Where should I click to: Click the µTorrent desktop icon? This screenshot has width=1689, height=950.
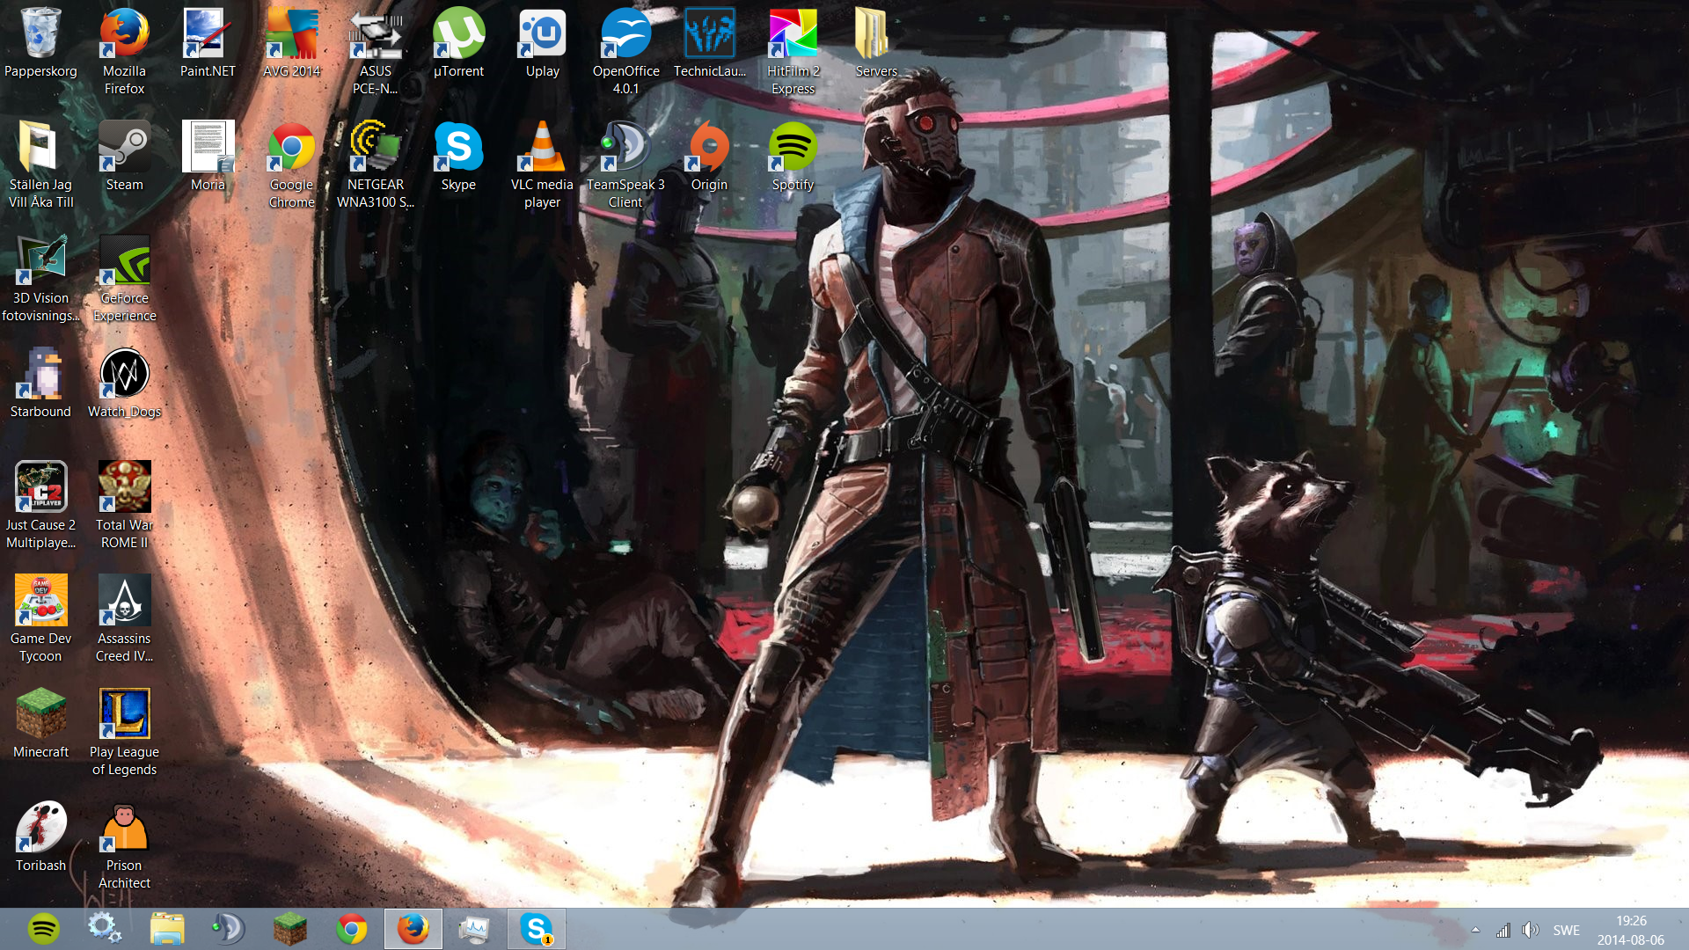tap(458, 42)
